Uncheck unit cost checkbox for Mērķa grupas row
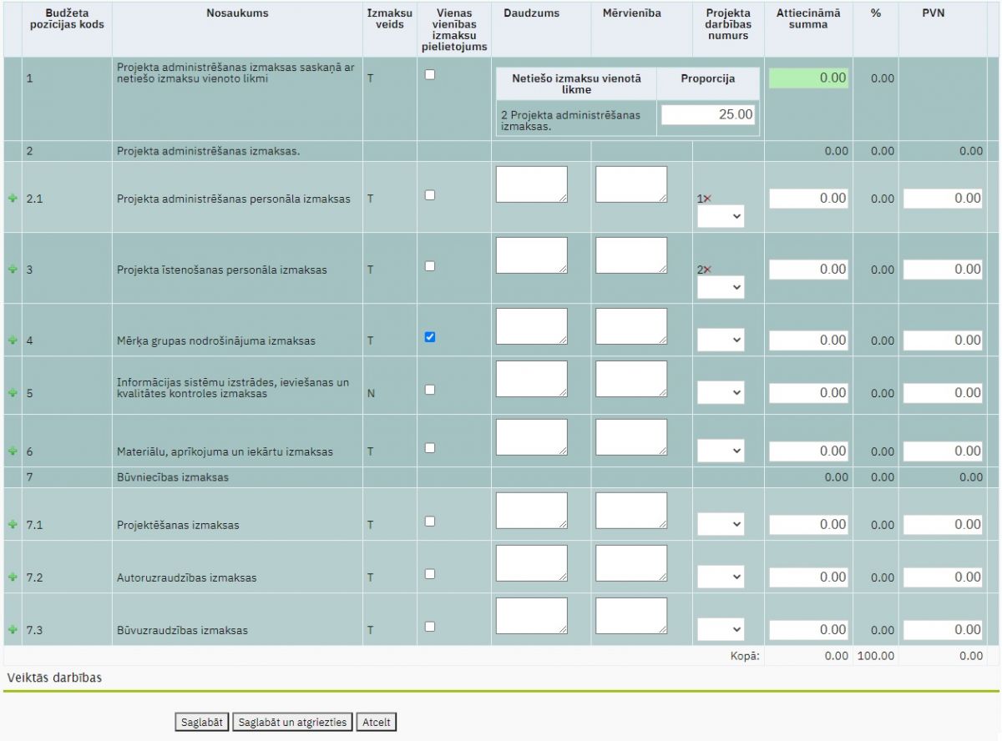 pos(430,337)
